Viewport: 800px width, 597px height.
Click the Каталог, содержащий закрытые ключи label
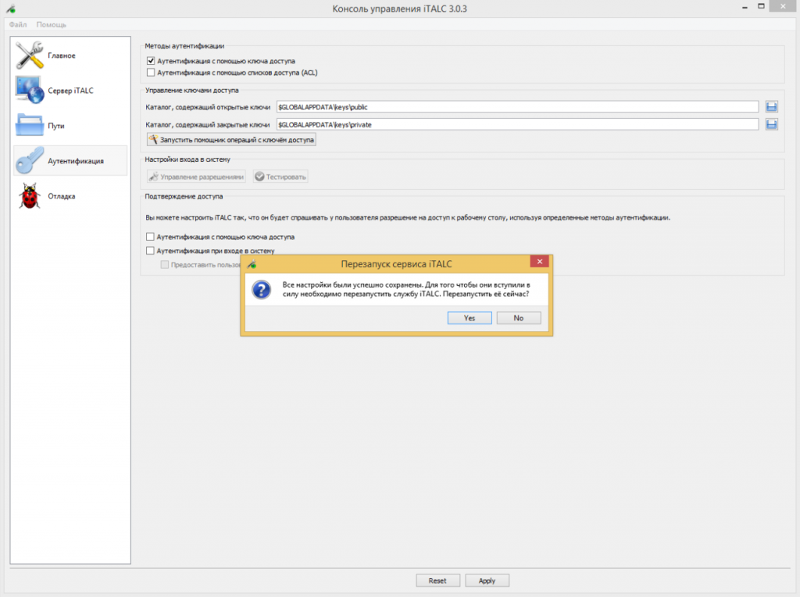pos(208,124)
